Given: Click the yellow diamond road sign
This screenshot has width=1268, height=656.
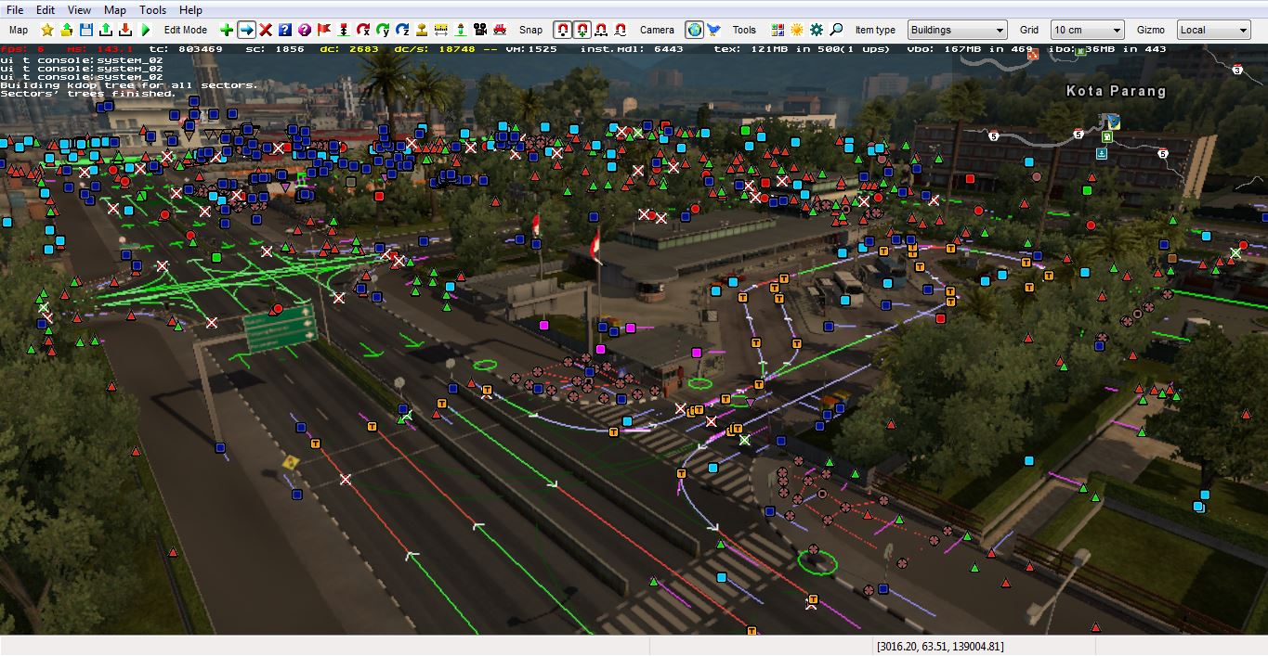Looking at the screenshot, I should 291,462.
